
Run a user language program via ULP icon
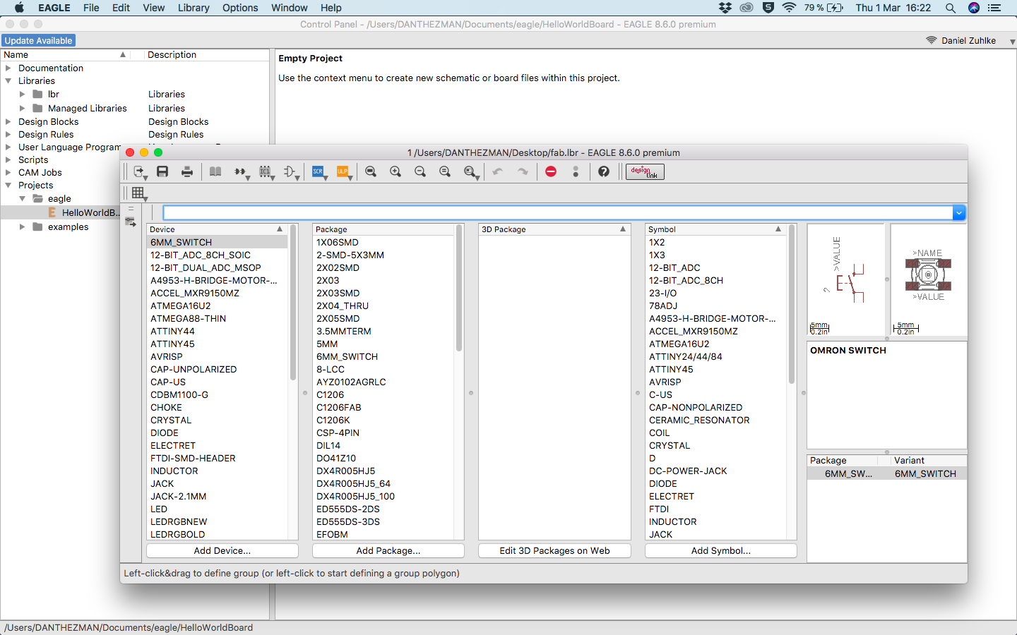(x=343, y=171)
